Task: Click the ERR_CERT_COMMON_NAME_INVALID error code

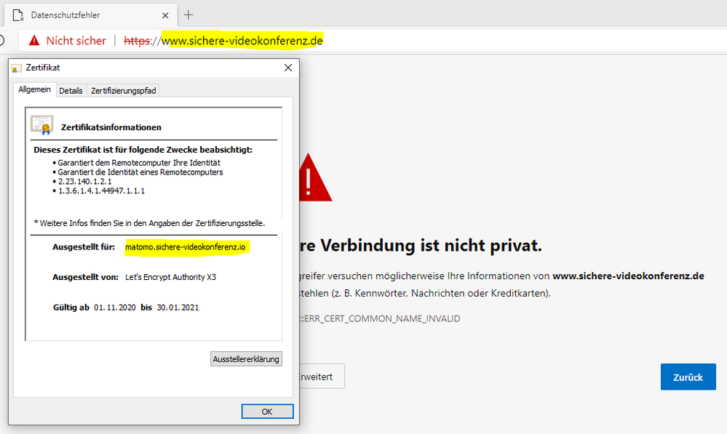Action: 378,318
